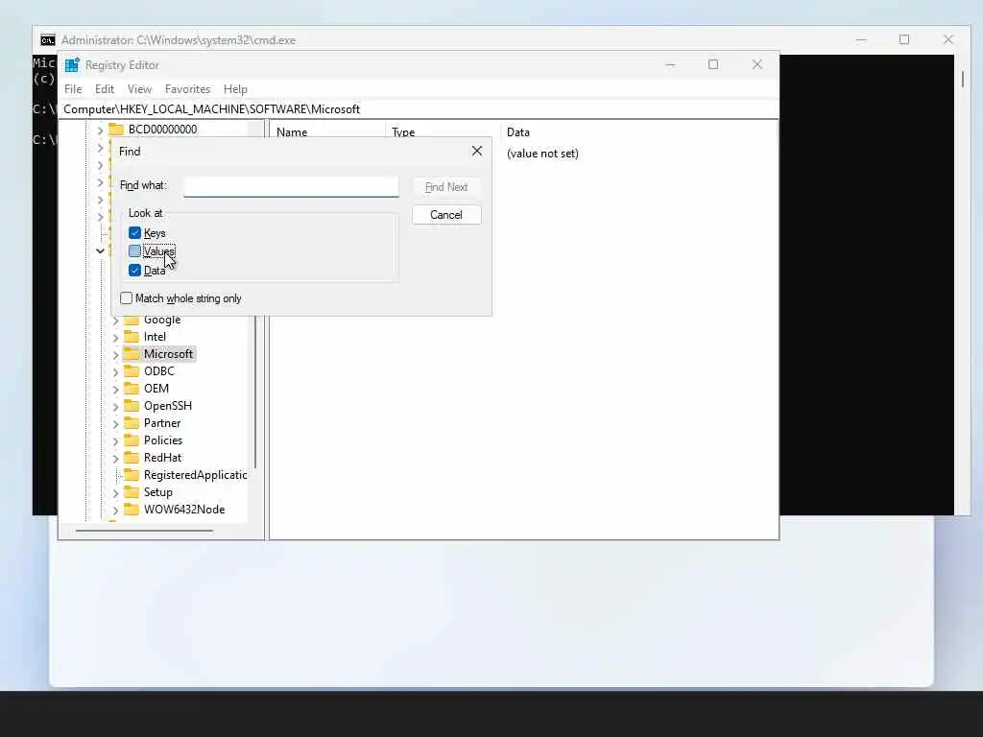Select the BCD00000000 folder icon
The height and width of the screenshot is (737, 983).
point(116,130)
